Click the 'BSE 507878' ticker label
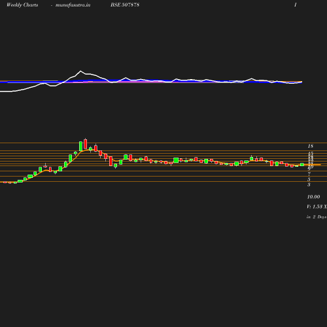This screenshot has width=327, height=327. [125, 5]
